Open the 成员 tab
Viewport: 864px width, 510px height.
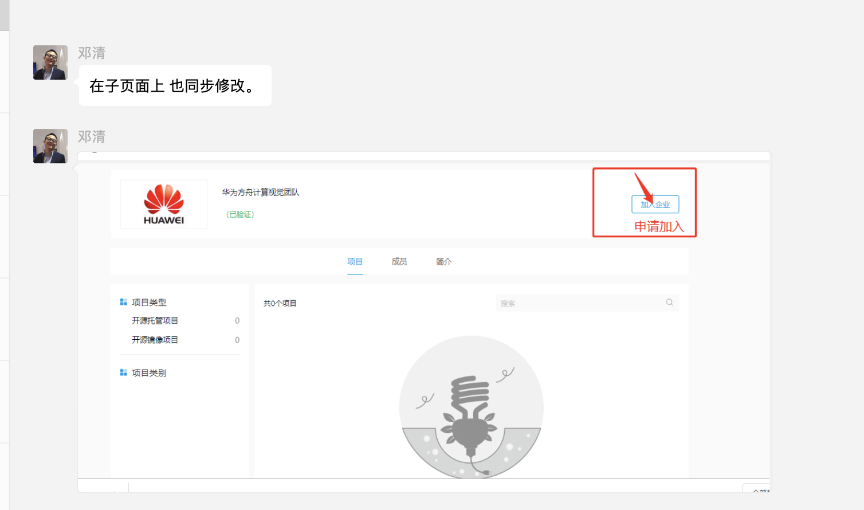click(399, 261)
